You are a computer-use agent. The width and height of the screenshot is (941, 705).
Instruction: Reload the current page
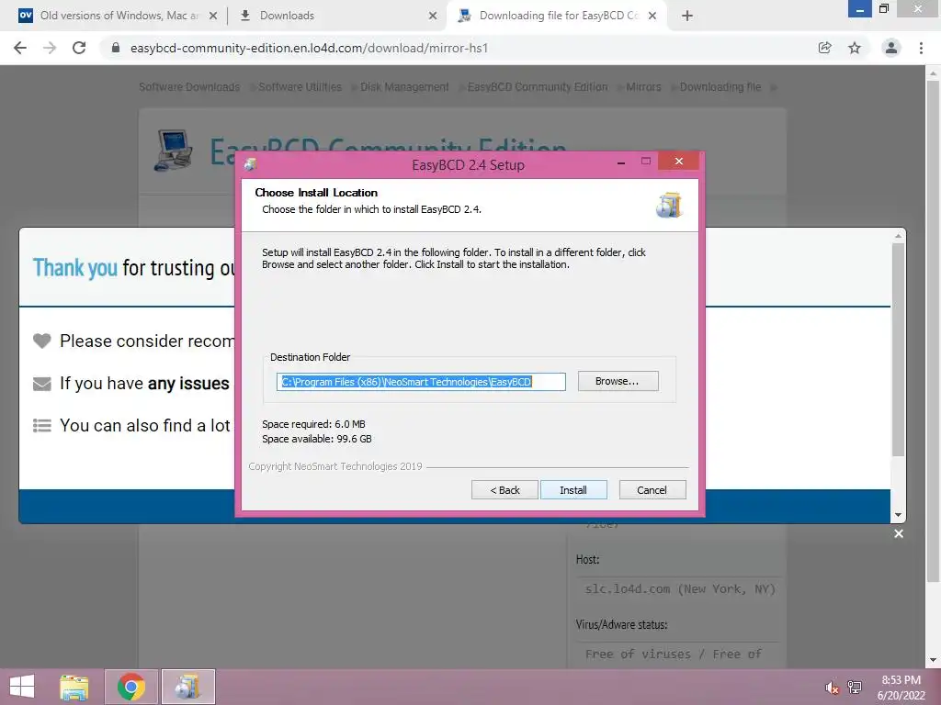[79, 48]
